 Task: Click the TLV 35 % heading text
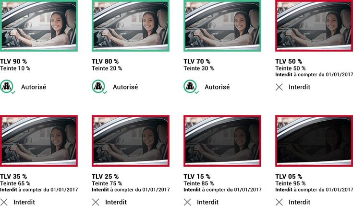(13, 176)
